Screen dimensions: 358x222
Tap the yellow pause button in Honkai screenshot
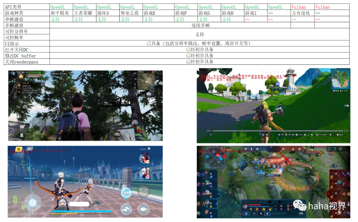click(19, 149)
